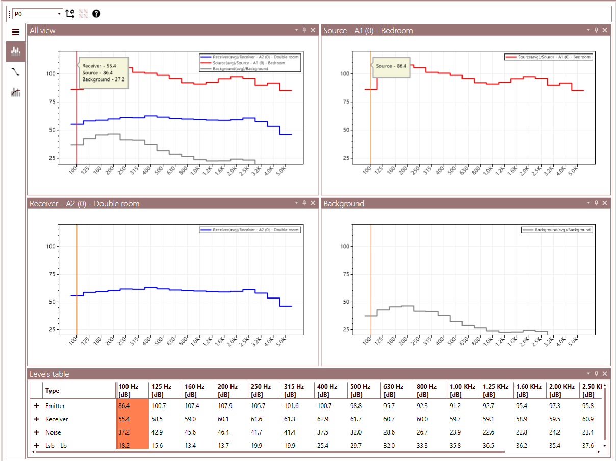Expand the Lsb - Lb row
This screenshot has width=616, height=461.
coord(36,446)
